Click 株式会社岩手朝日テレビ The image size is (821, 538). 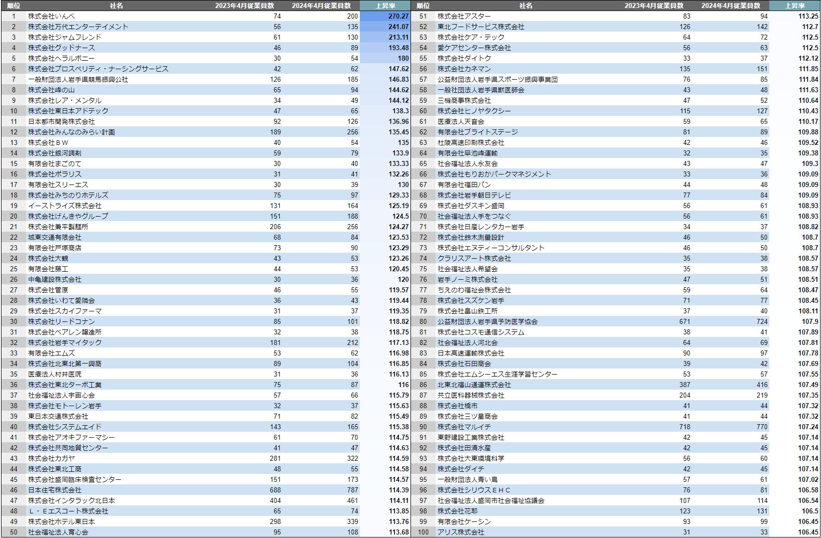474,195
